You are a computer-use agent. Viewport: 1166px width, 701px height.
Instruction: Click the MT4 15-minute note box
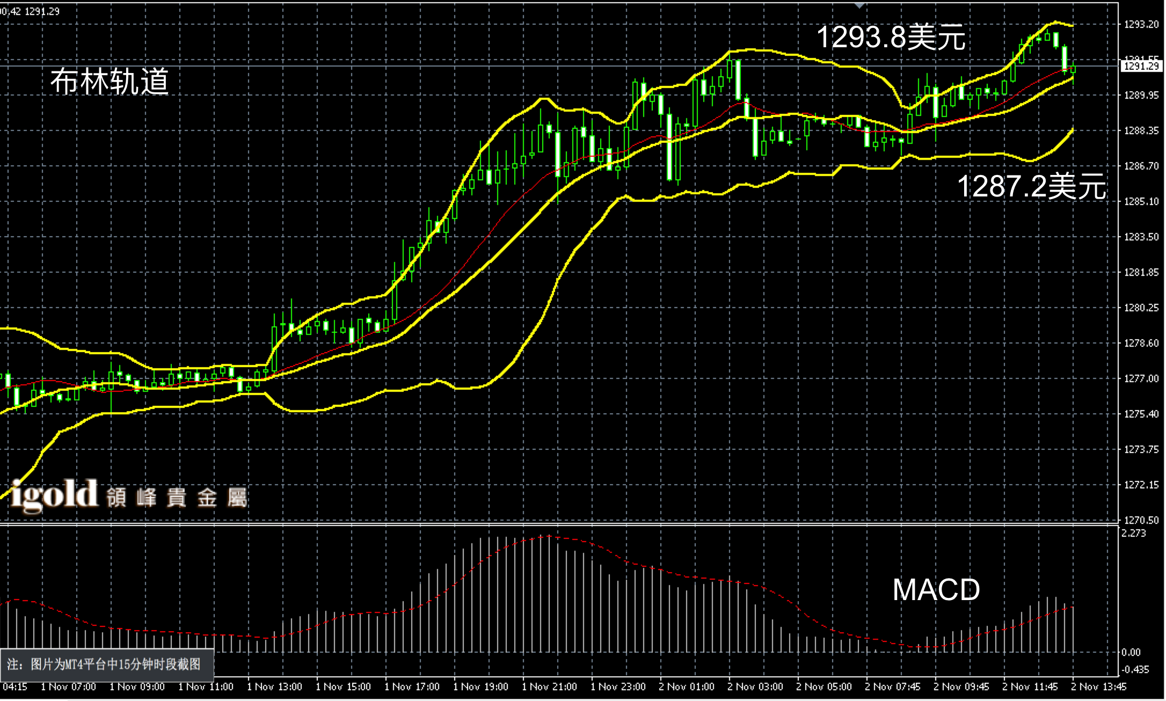pyautogui.click(x=106, y=665)
